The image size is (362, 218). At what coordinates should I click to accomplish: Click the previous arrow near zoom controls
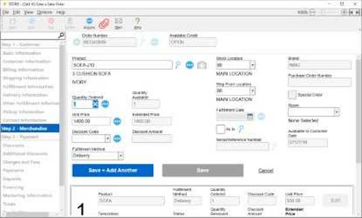click(x=352, y=12)
